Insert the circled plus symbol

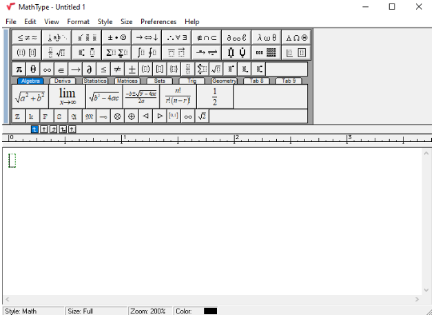click(x=132, y=116)
